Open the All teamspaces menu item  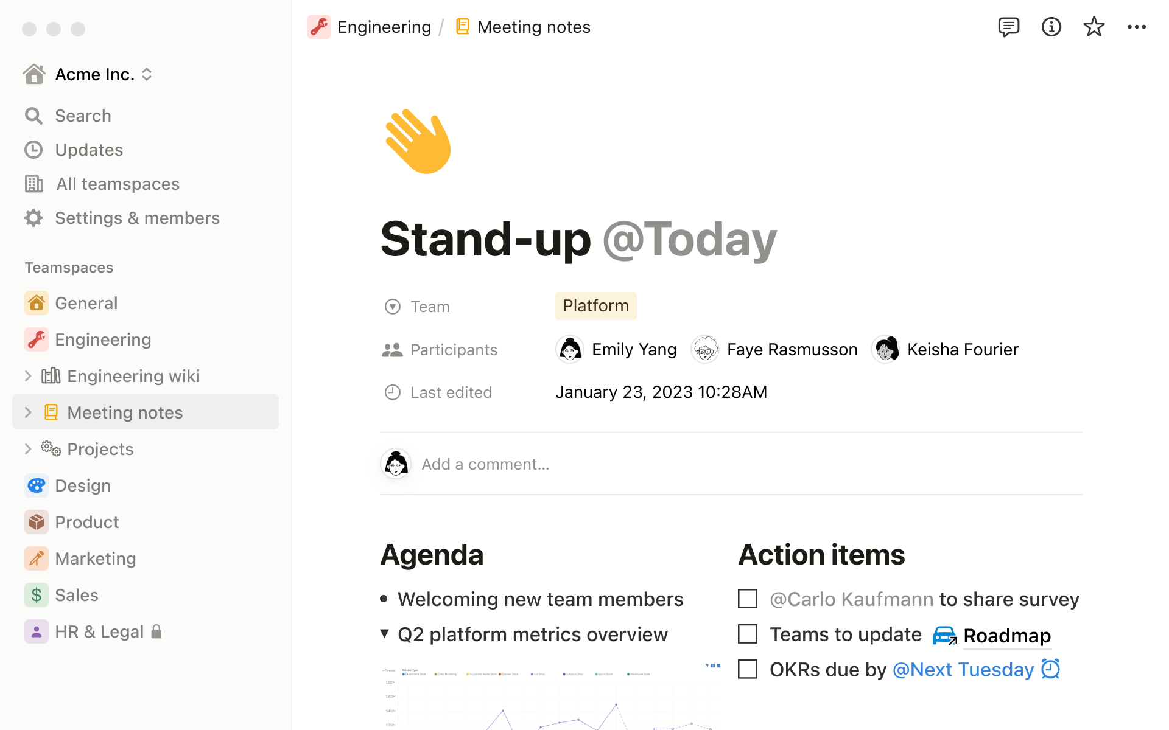coord(117,183)
